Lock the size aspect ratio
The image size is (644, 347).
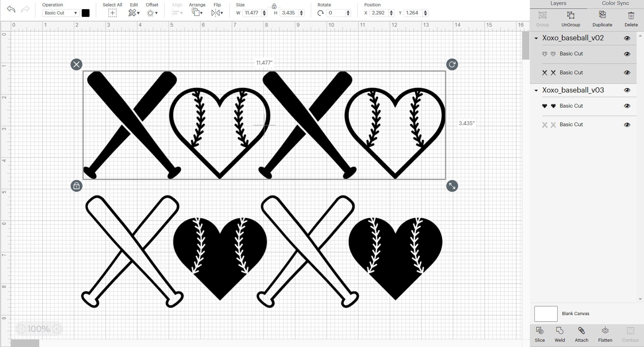[274, 6]
